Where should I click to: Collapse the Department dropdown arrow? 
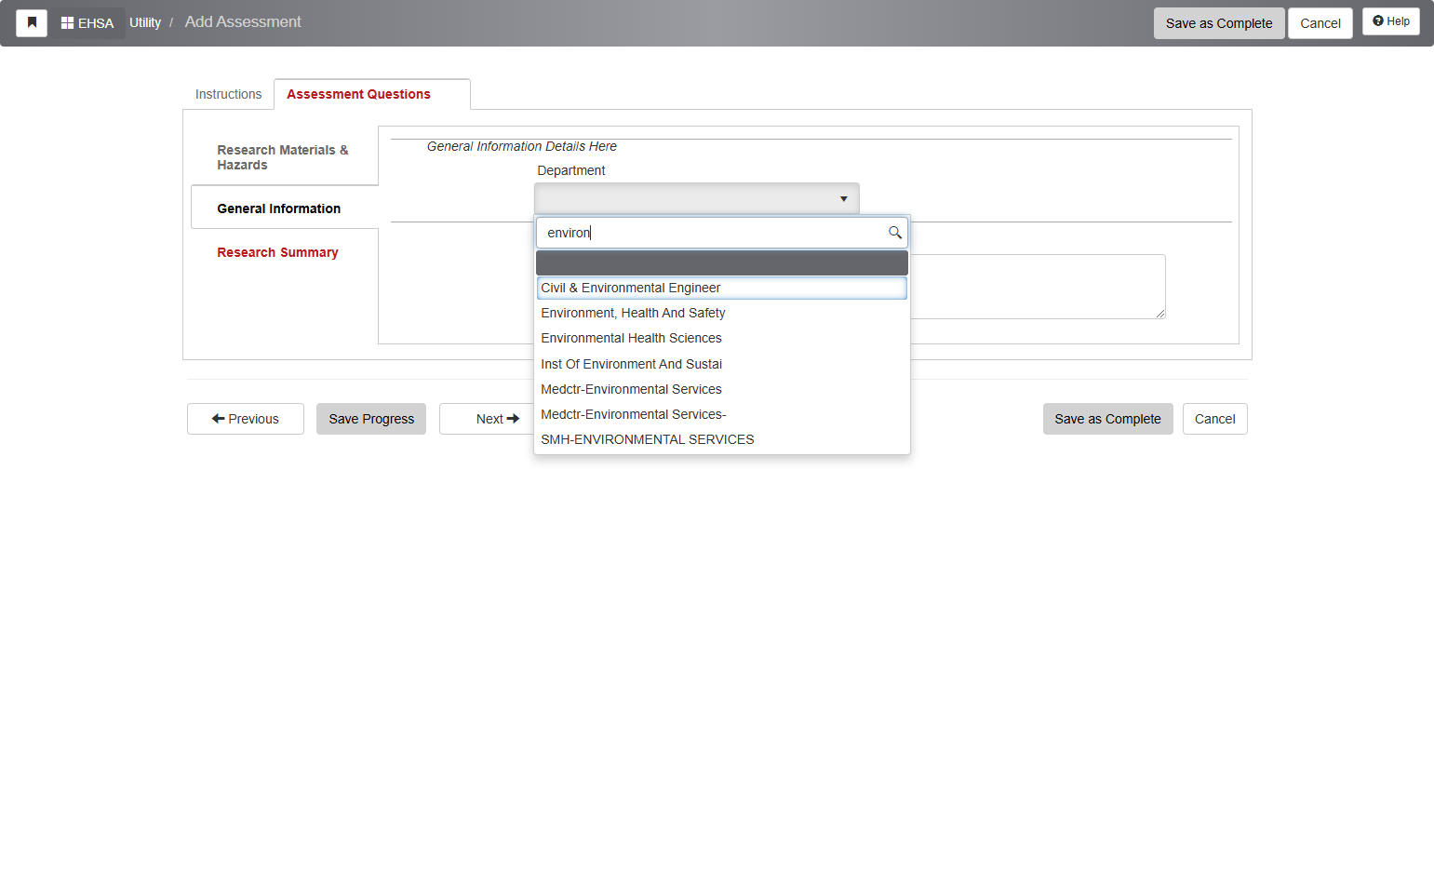click(843, 198)
